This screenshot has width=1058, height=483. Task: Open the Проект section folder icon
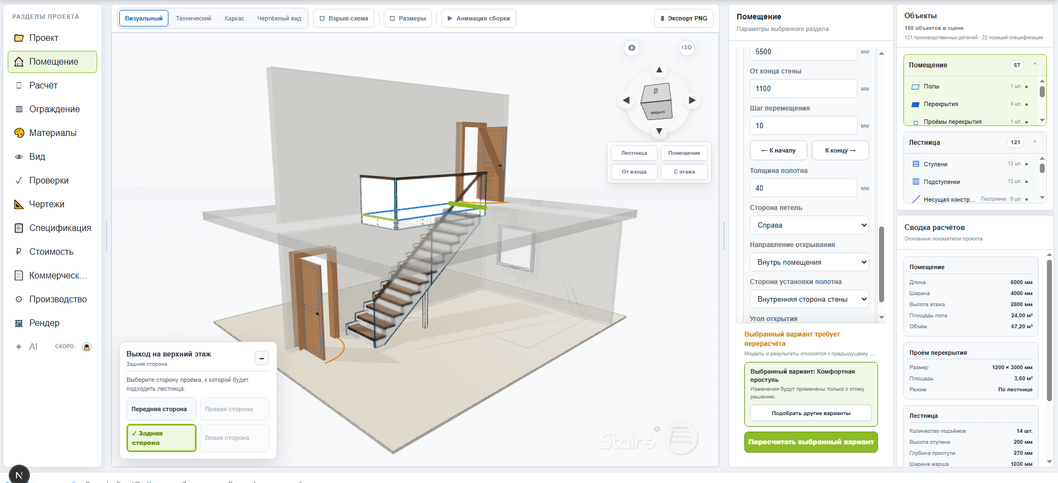pyautogui.click(x=19, y=38)
